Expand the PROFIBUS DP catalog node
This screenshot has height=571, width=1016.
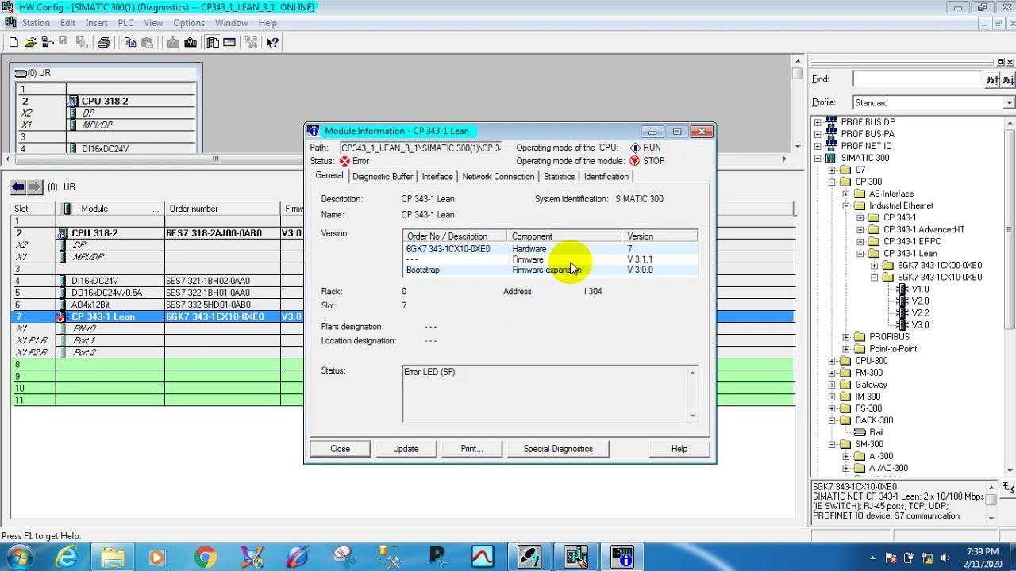[818, 122]
